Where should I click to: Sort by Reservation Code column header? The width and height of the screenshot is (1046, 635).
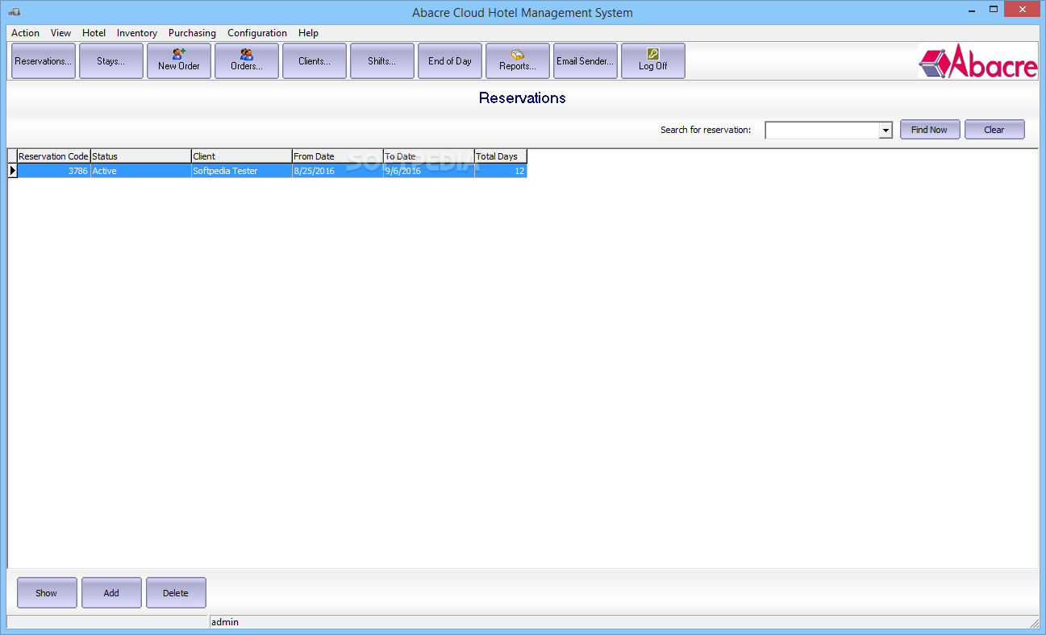[53, 156]
